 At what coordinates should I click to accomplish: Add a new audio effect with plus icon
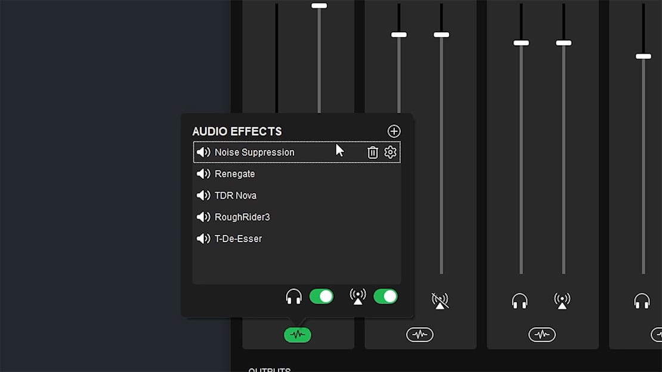[394, 131]
